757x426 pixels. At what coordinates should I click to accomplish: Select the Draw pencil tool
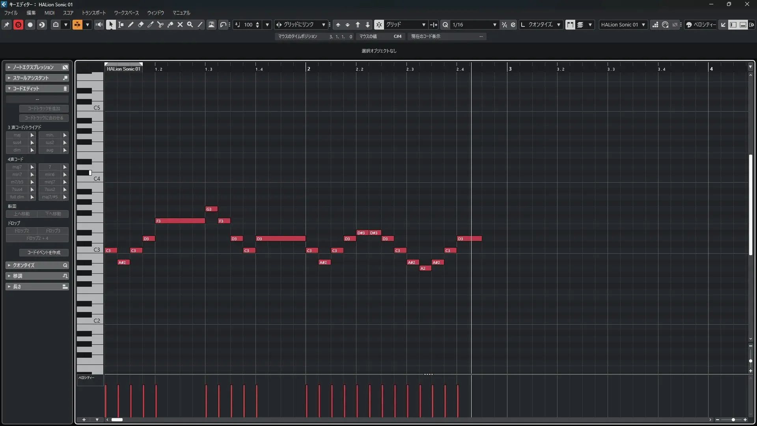coord(131,24)
